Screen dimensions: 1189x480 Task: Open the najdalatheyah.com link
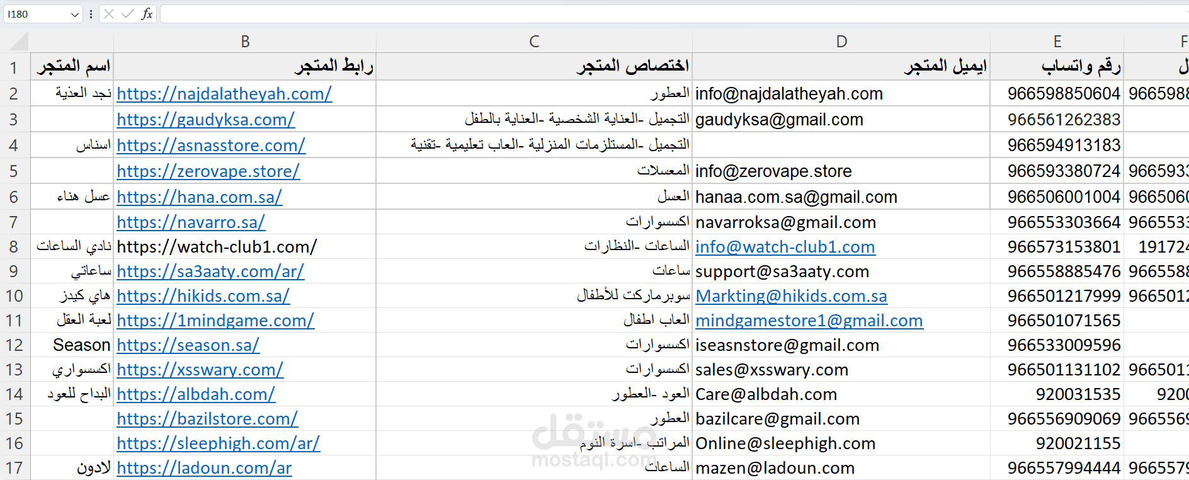pos(224,94)
